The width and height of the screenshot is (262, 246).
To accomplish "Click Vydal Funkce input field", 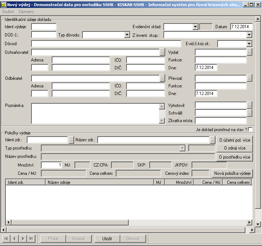I will (221, 60).
